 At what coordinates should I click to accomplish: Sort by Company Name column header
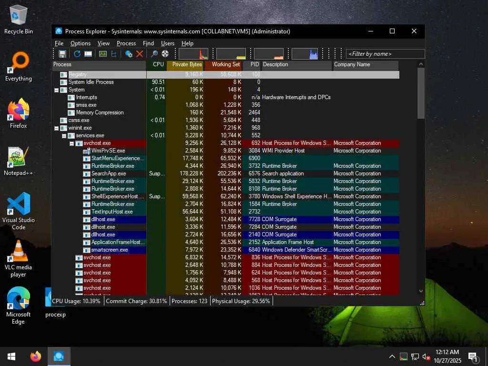click(x=366, y=64)
